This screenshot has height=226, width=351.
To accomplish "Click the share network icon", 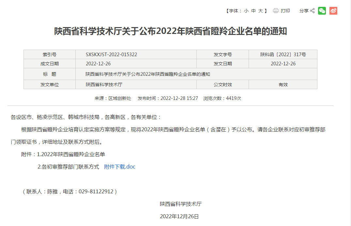I will pyautogui.click(x=313, y=11).
